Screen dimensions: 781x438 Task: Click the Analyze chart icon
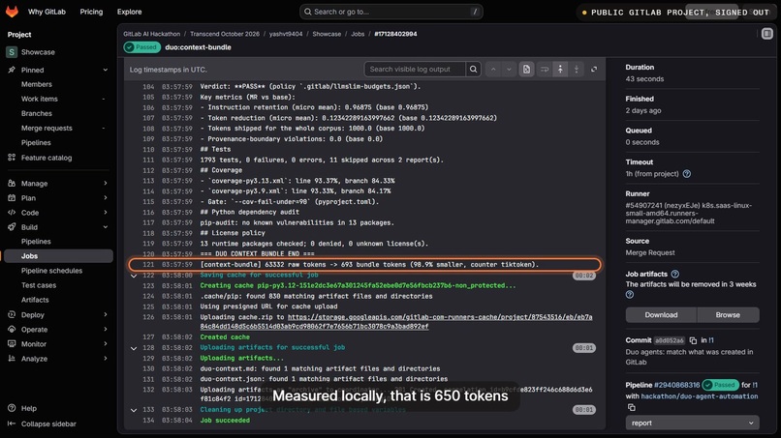(12, 359)
